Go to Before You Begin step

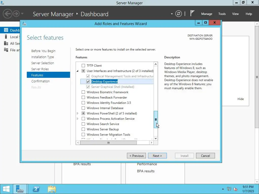point(43,51)
